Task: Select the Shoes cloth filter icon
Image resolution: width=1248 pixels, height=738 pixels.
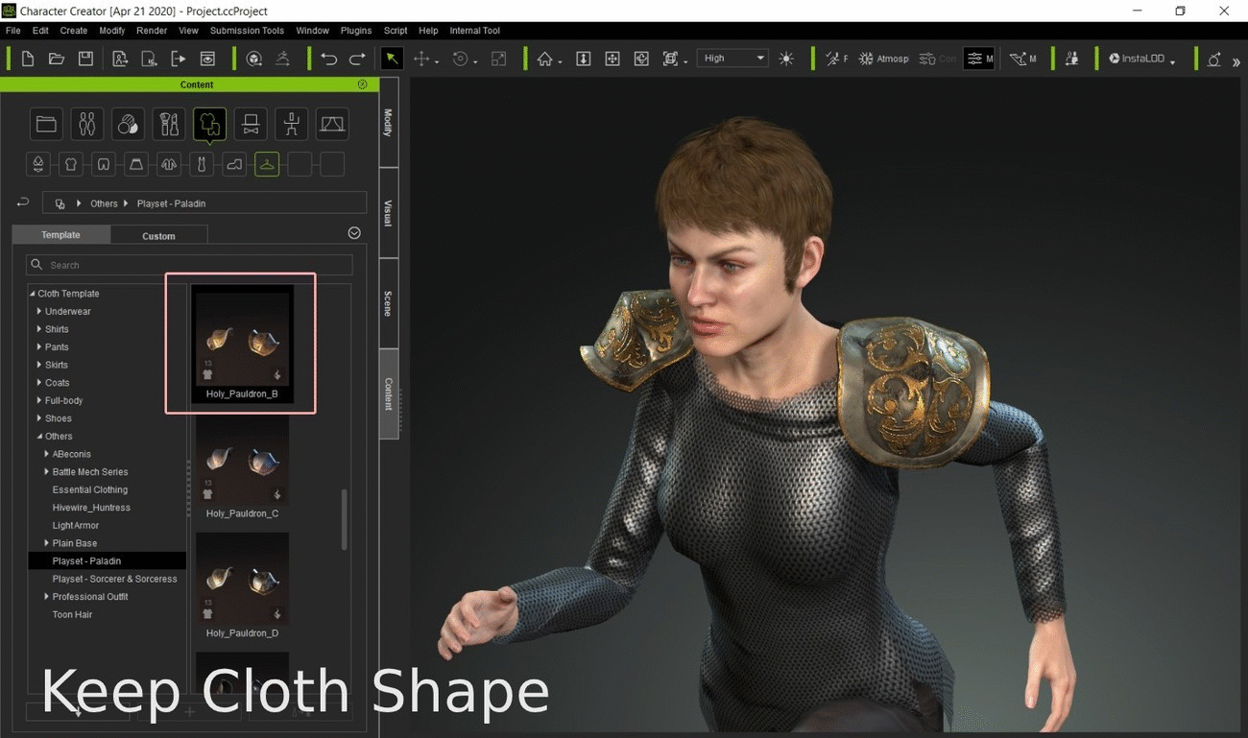Action: [234, 164]
